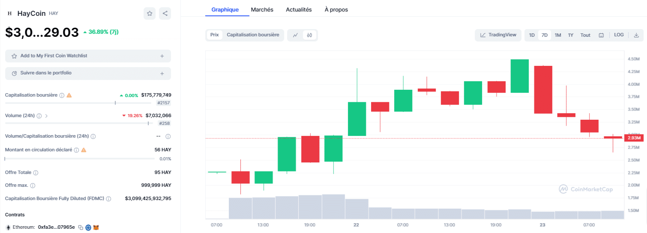The width and height of the screenshot is (647, 233).
Task: Select Capitalisation boursière chart mode
Action: (x=253, y=35)
